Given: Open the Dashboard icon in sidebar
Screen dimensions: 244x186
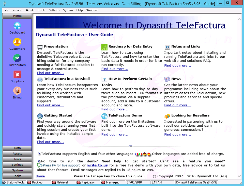Looking at the screenshot, I should coord(17,26).
